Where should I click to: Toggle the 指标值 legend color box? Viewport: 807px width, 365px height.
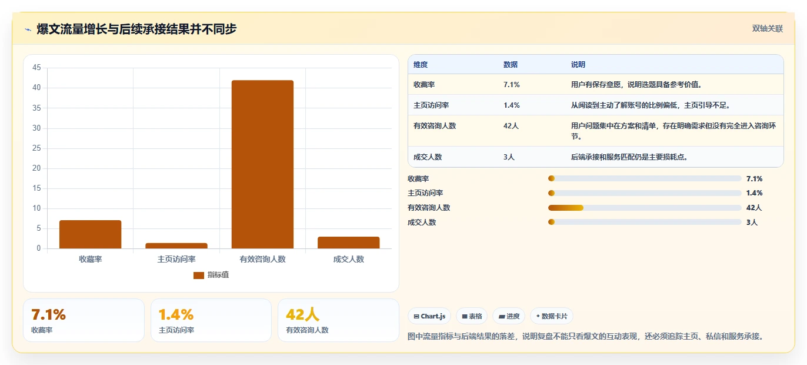[x=199, y=275]
